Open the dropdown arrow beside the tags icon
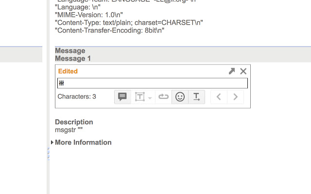Image resolution: width=311 pixels, height=194 pixels. pyautogui.click(x=150, y=98)
